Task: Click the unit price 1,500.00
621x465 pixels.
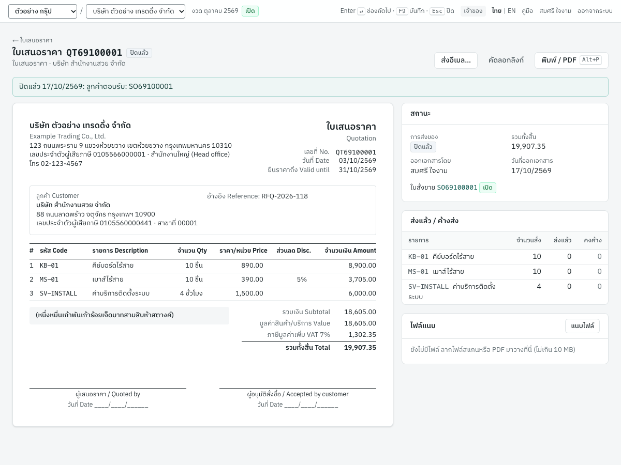Action: pyautogui.click(x=249, y=293)
